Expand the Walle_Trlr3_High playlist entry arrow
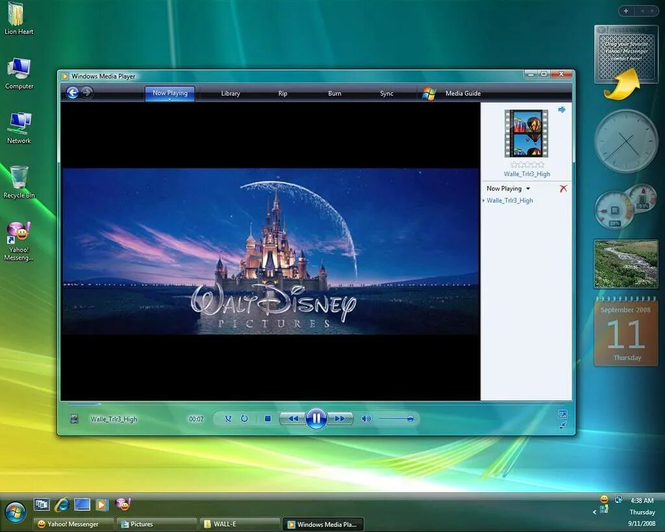 [x=484, y=200]
